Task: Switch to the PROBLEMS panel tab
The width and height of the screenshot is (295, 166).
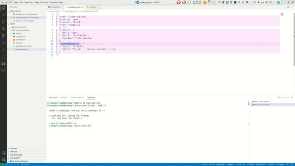Action: pos(53,97)
